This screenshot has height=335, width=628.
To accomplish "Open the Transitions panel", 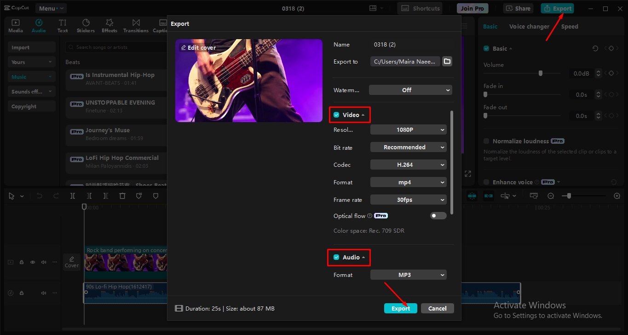I will coord(135,25).
